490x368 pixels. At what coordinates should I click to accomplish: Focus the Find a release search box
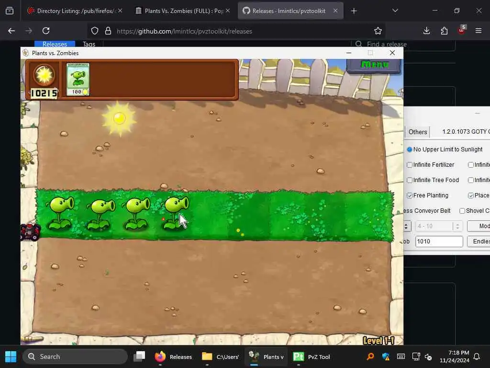pos(403,45)
